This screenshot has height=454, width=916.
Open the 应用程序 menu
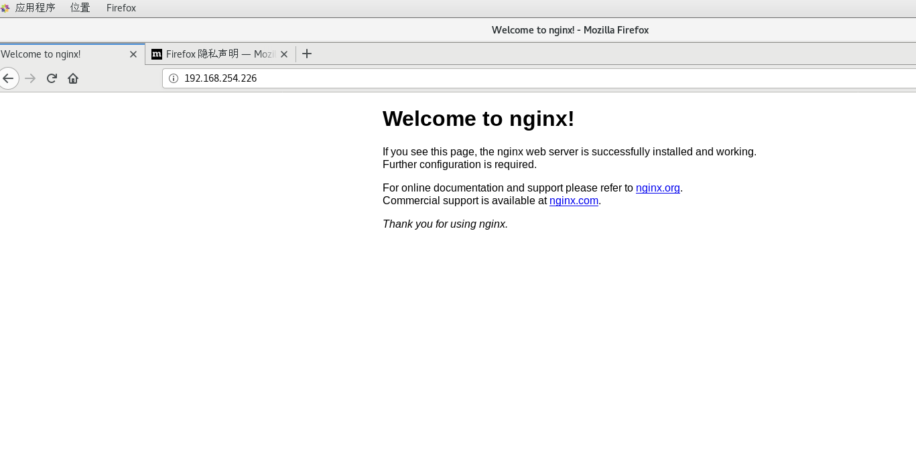pyautogui.click(x=36, y=8)
